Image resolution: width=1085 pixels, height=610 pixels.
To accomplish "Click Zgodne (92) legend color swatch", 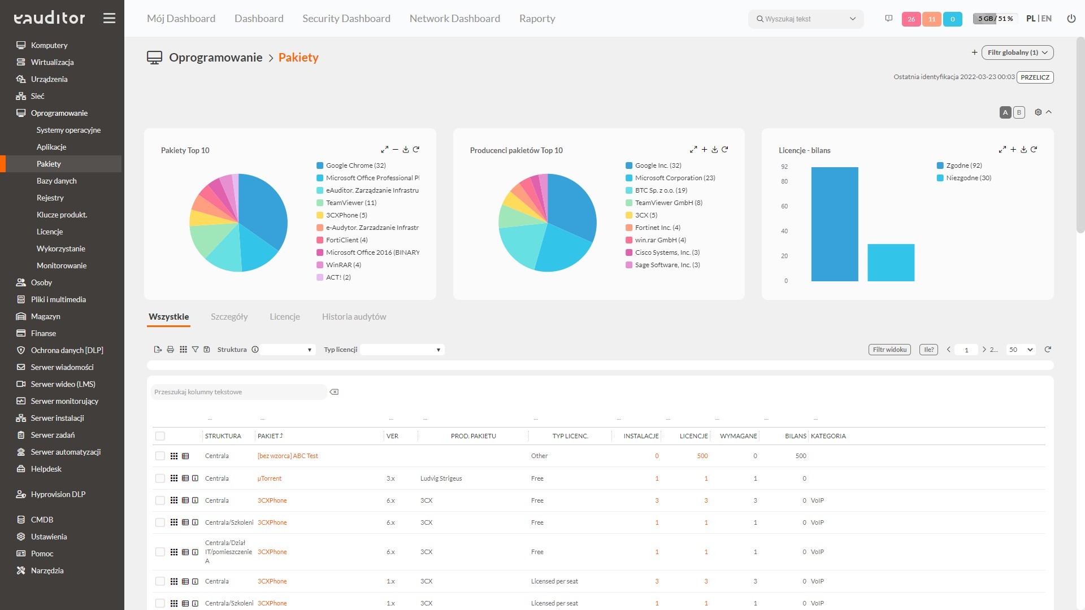I will point(940,165).
